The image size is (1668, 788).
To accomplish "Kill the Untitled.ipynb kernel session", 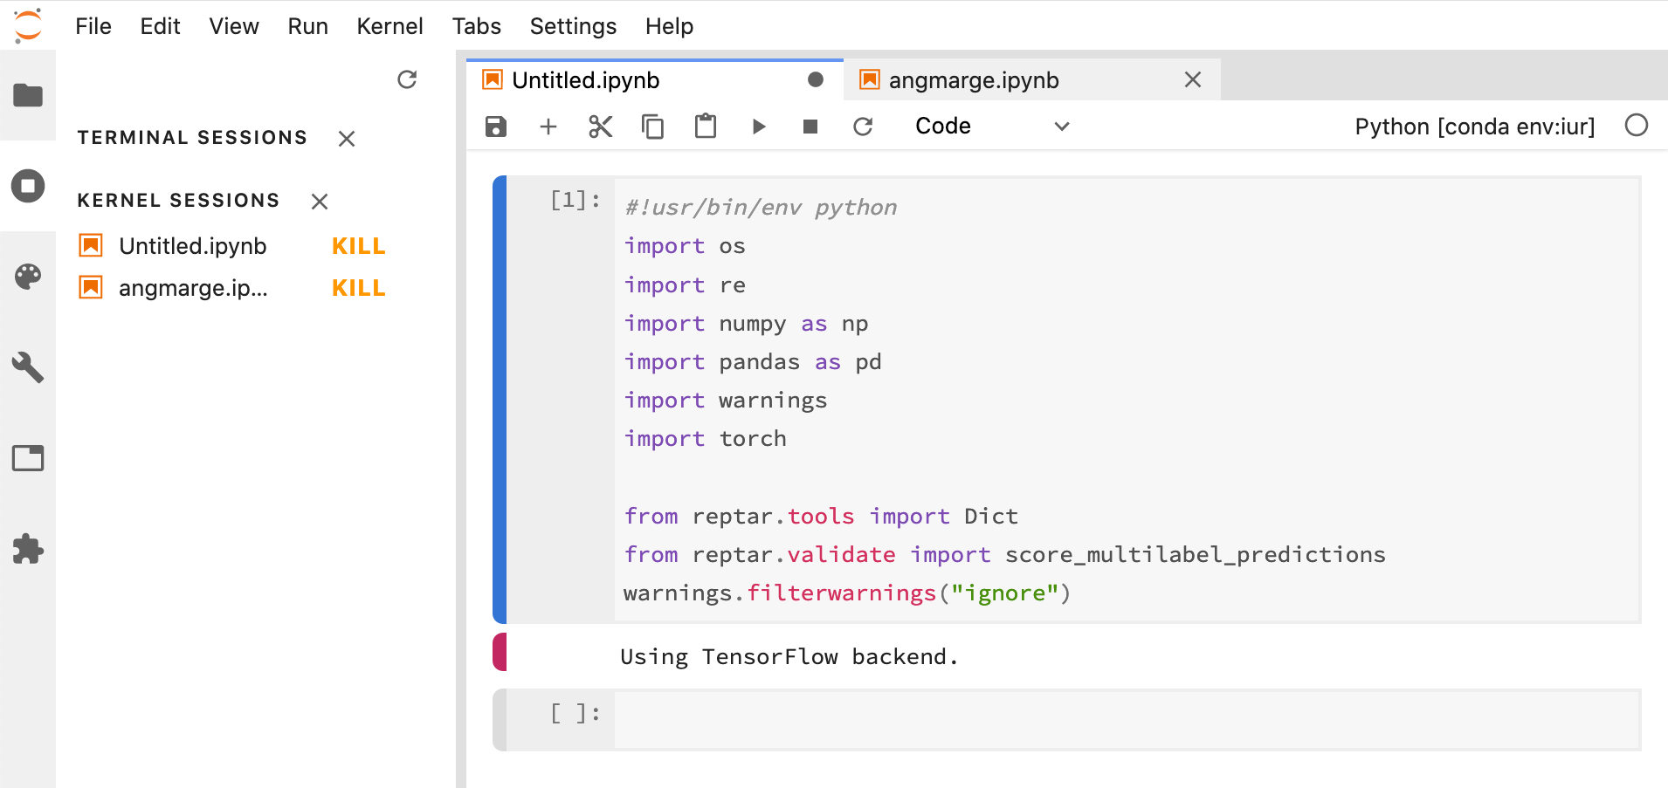I will [358, 246].
